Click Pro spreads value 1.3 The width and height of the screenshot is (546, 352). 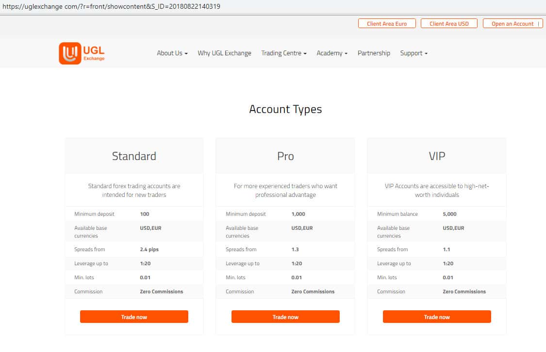pyautogui.click(x=295, y=249)
